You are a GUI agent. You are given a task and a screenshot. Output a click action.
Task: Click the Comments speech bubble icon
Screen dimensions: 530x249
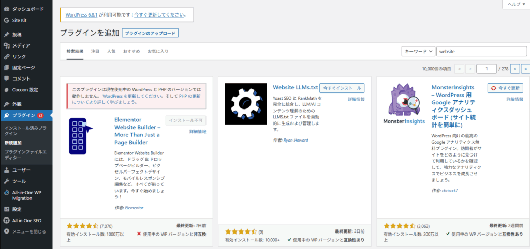point(6,79)
